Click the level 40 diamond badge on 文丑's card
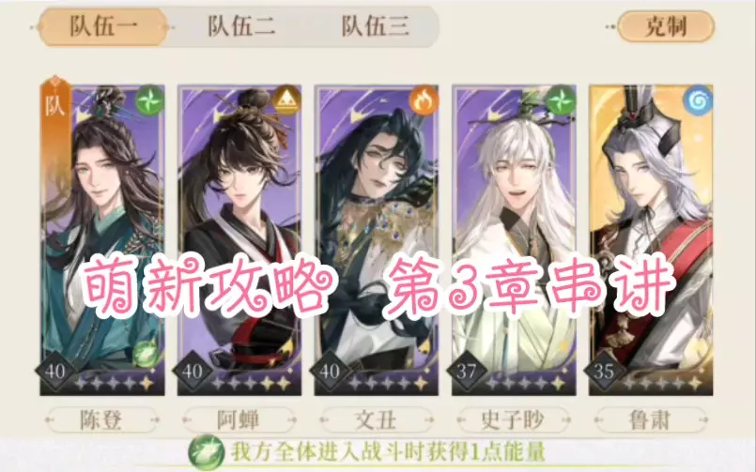The width and height of the screenshot is (756, 472). pos(330,372)
